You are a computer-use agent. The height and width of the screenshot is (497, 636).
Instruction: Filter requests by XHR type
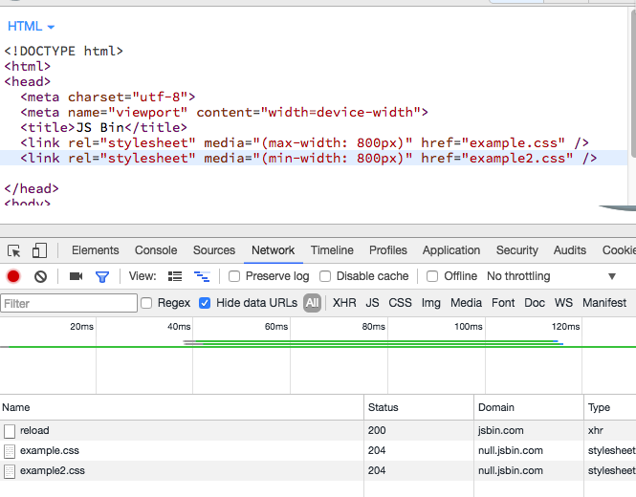(x=344, y=303)
